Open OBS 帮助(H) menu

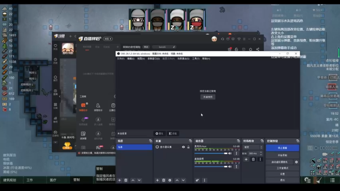pos(206,59)
